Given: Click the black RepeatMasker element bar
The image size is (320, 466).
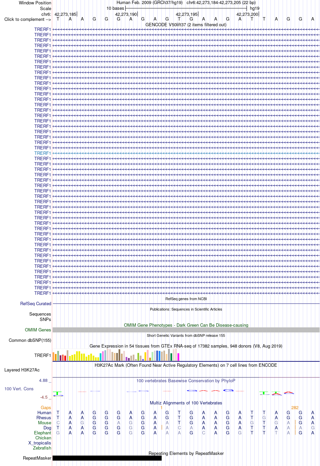Looking at the screenshot, I should coord(107,458).
